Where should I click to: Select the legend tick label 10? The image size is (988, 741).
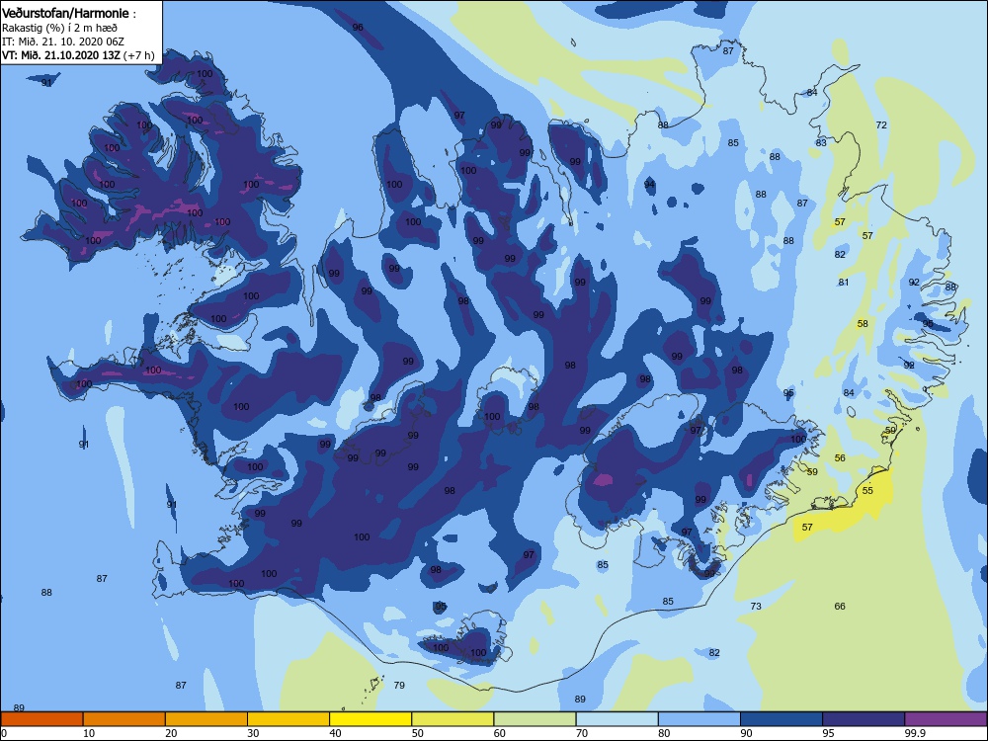click(x=89, y=733)
